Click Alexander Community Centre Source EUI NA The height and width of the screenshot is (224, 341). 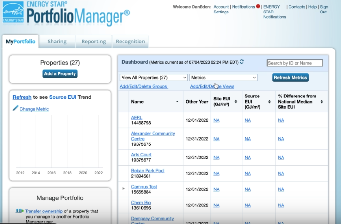(248, 139)
